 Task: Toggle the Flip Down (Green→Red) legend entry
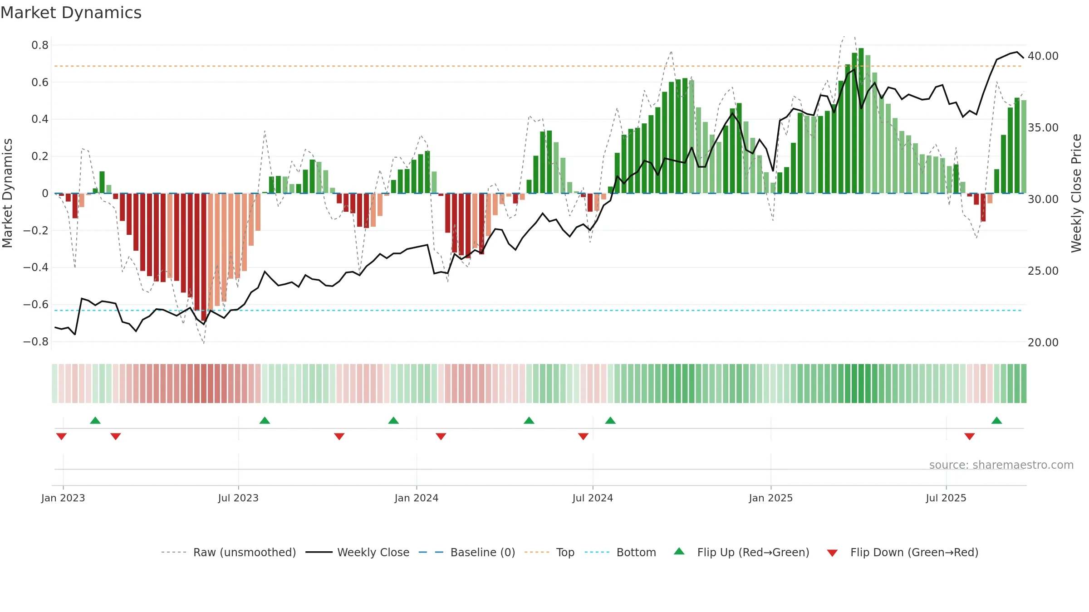[x=902, y=552]
